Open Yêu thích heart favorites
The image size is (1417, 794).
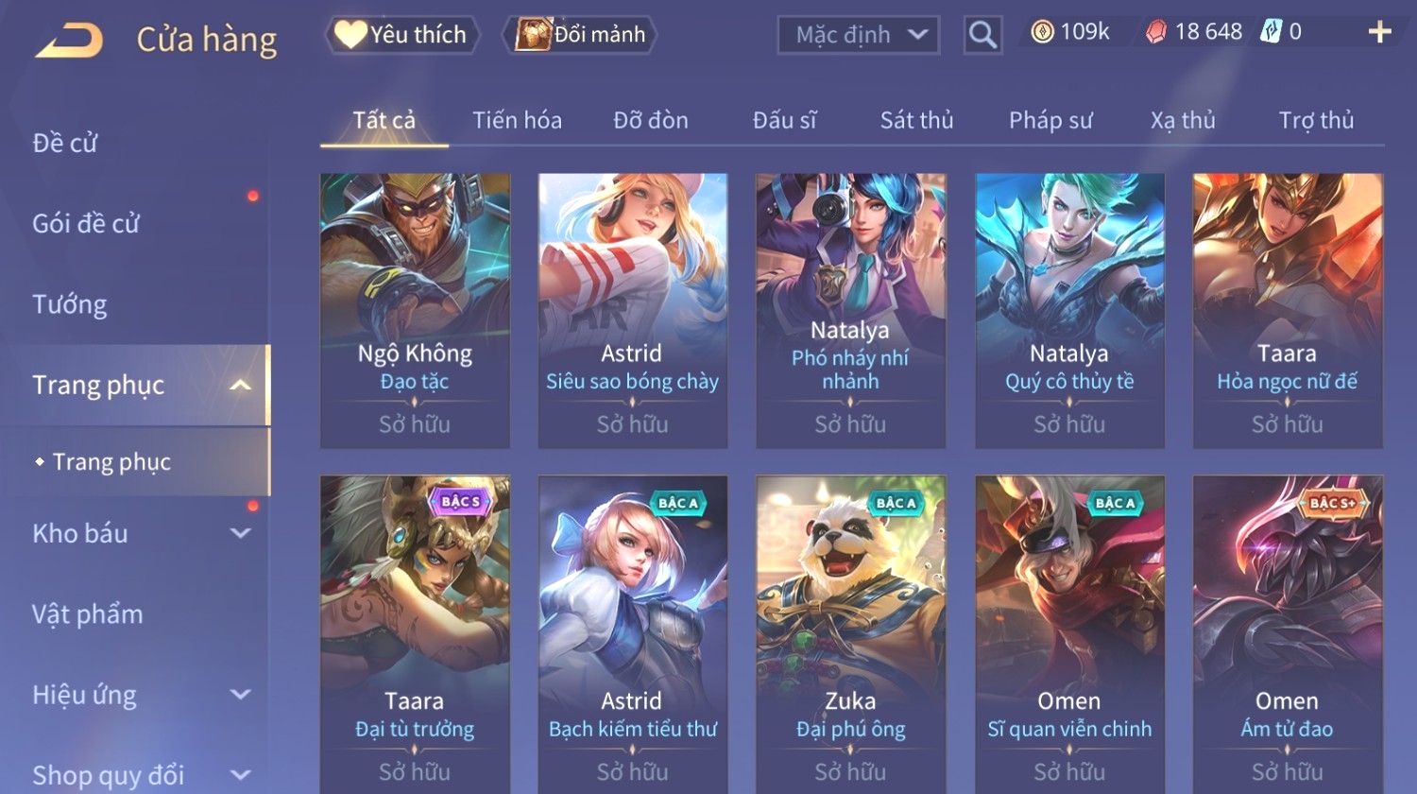click(x=402, y=35)
